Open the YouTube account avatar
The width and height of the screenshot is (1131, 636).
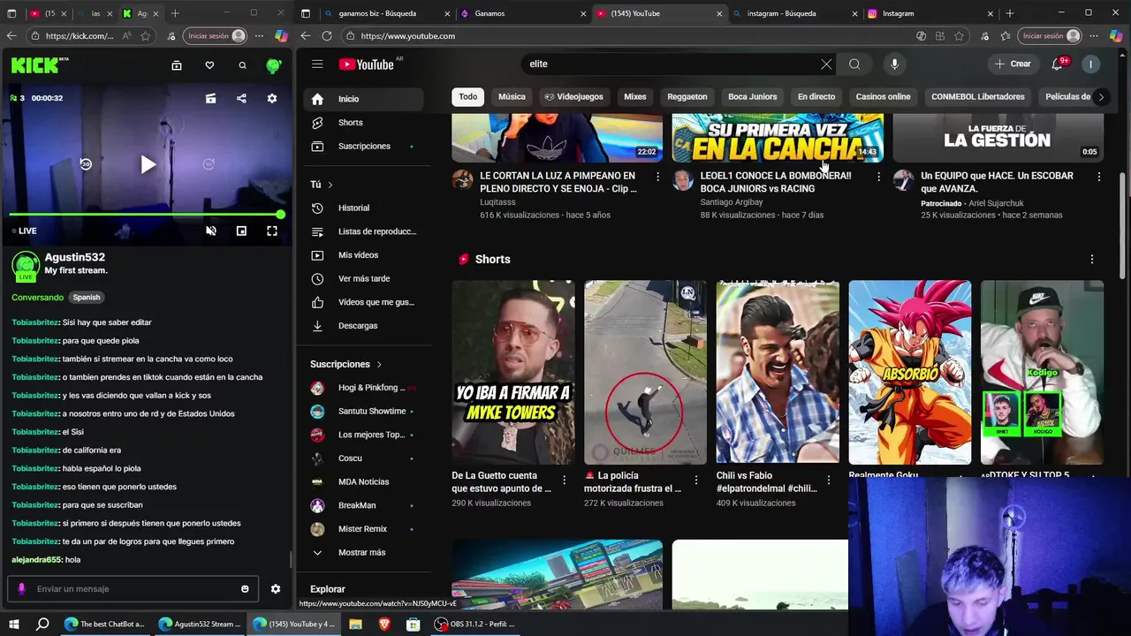coord(1091,64)
